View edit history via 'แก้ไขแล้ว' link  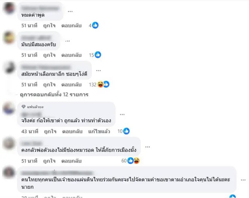[99, 131]
